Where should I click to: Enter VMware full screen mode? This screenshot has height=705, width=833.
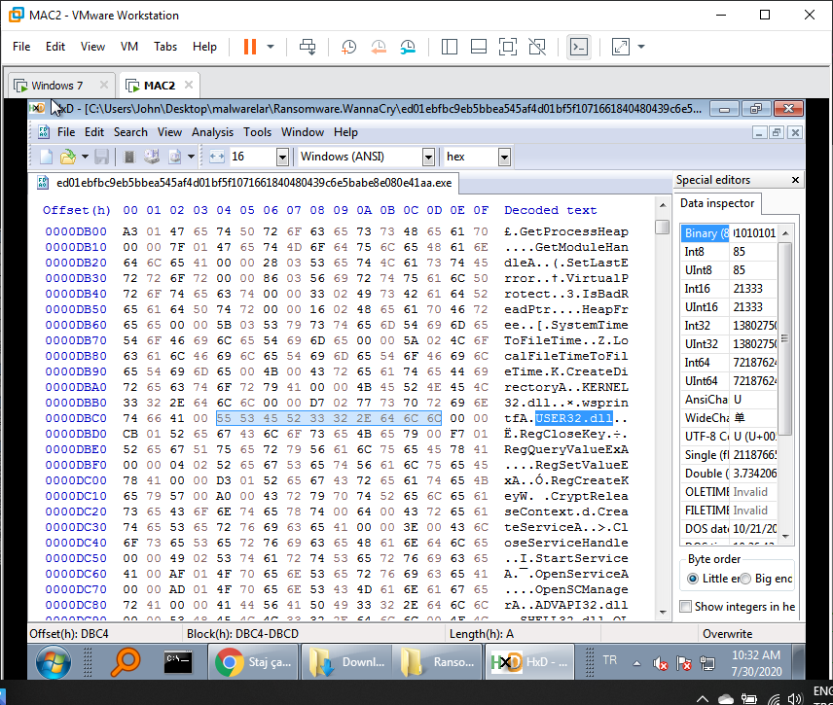pos(508,47)
